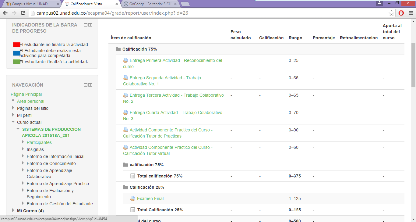The width and height of the screenshot is (416, 222).
Task: Expand the Mi perfil navigation node
Action: click(x=13, y=115)
